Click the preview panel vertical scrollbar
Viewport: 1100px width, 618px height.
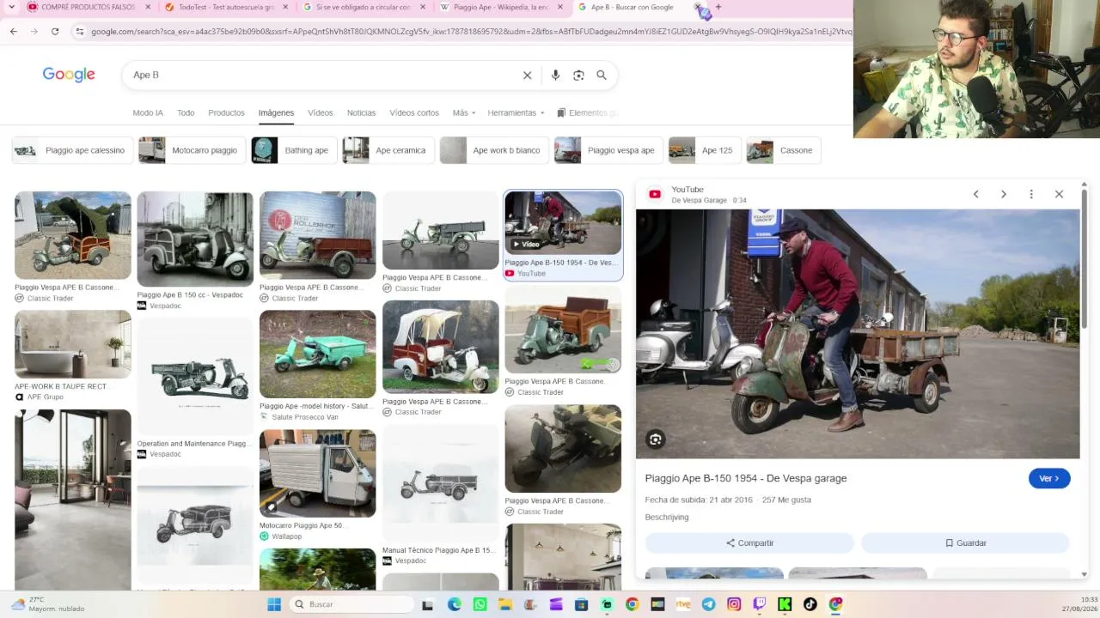1085,257
